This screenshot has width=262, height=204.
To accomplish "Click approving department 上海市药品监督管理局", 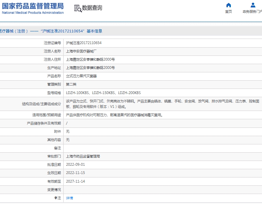I will coord(83,156).
